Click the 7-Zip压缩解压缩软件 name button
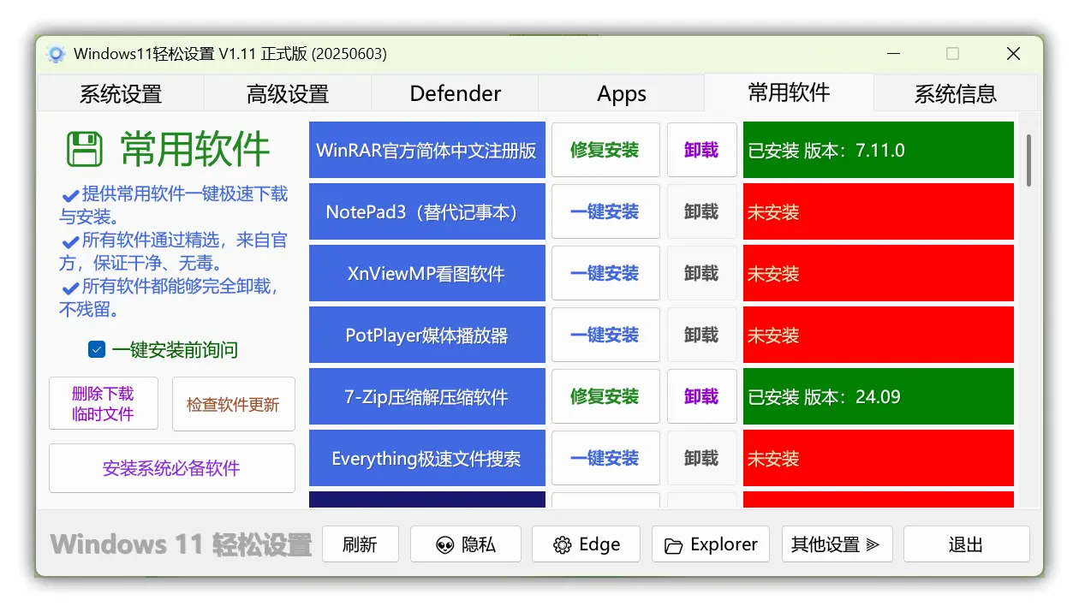1079x612 pixels. click(427, 396)
